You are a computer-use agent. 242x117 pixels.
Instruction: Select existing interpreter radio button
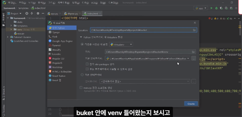(82, 75)
